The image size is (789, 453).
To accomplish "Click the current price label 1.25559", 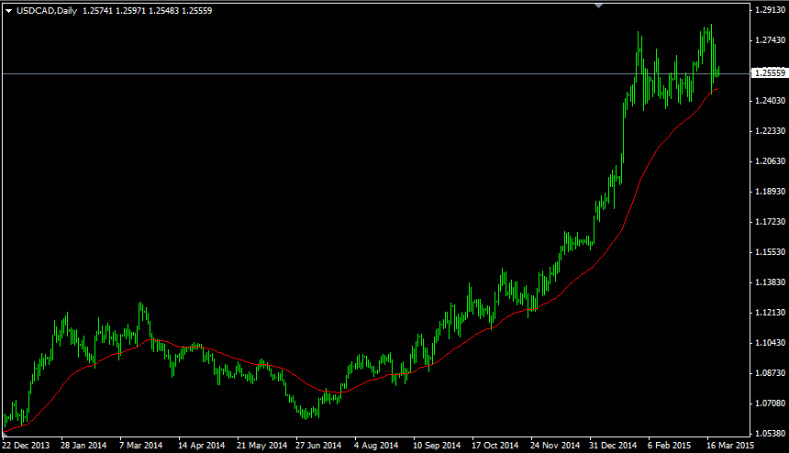I will 770,73.
